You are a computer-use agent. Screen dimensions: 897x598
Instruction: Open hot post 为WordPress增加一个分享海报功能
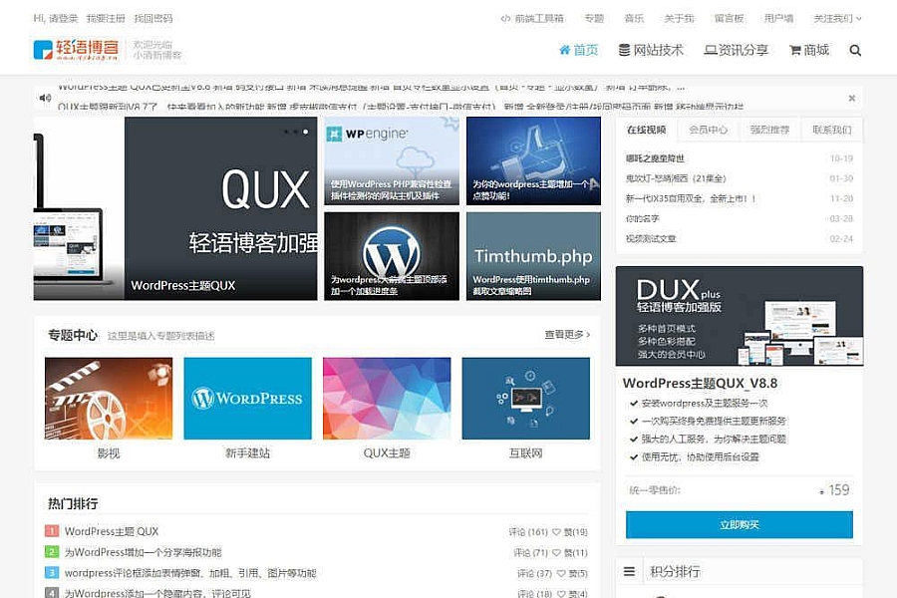coord(143,552)
